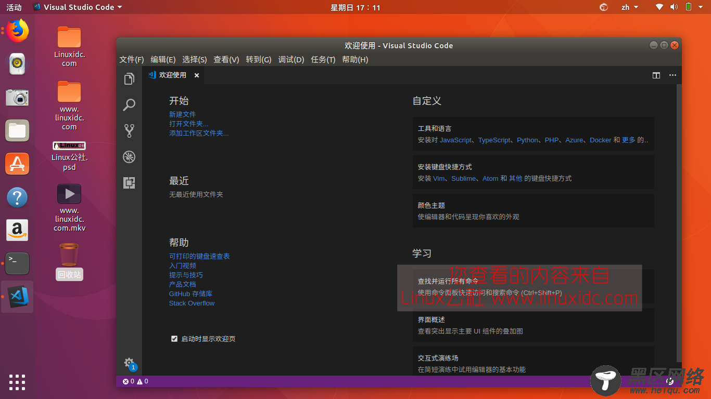Click the Atom keybindings link
The height and width of the screenshot is (399, 711).
490,179
